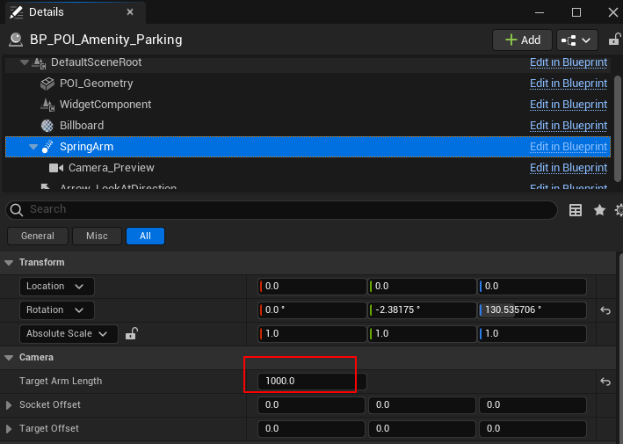Toggle the scale lock padlock
The height and width of the screenshot is (444, 623).
tap(131, 334)
